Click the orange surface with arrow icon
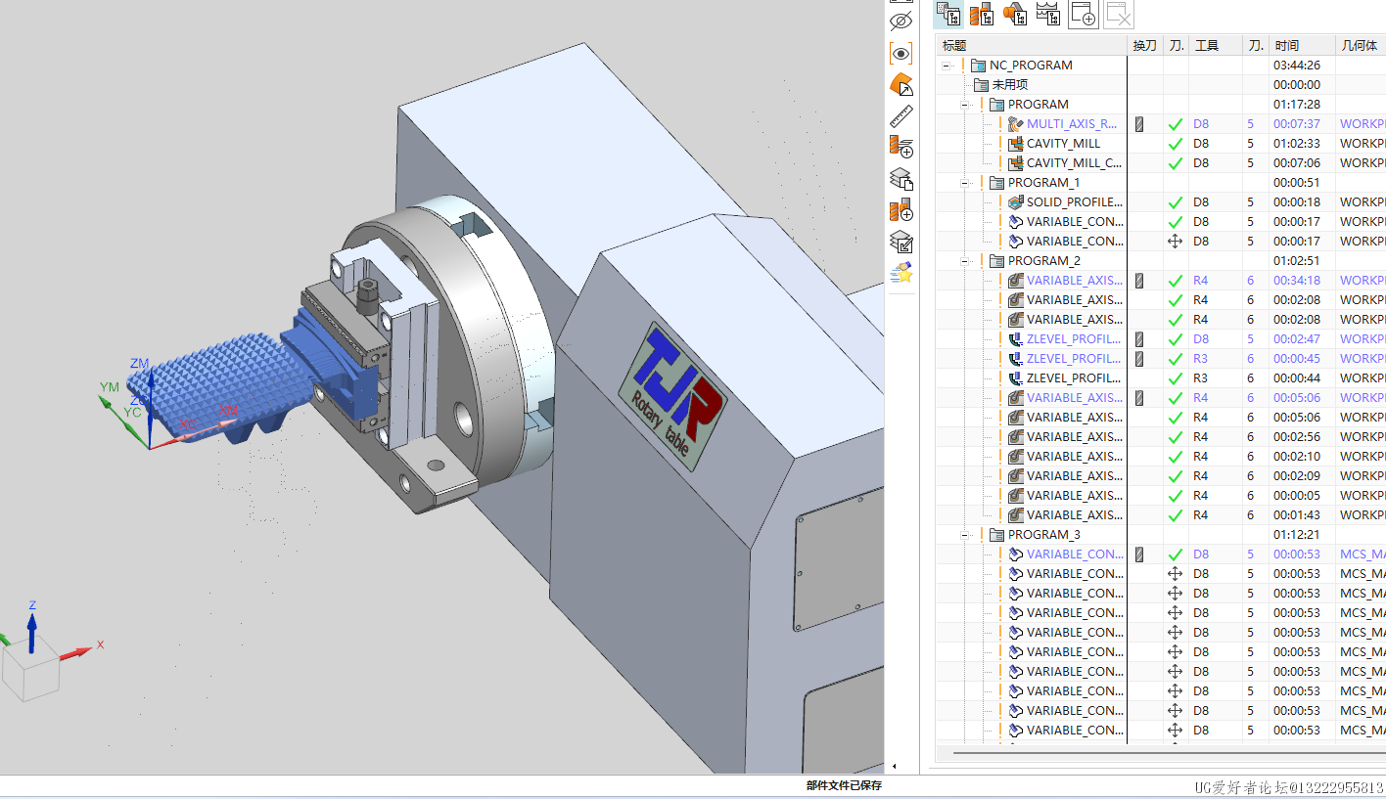The width and height of the screenshot is (1386, 799). point(901,85)
